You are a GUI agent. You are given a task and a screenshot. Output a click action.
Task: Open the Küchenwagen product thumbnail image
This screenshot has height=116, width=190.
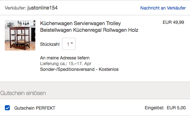pyautogui.click(x=20, y=35)
